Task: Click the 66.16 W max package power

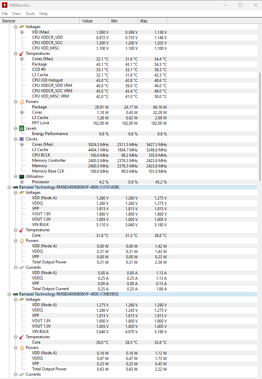Action: [x=160, y=107]
